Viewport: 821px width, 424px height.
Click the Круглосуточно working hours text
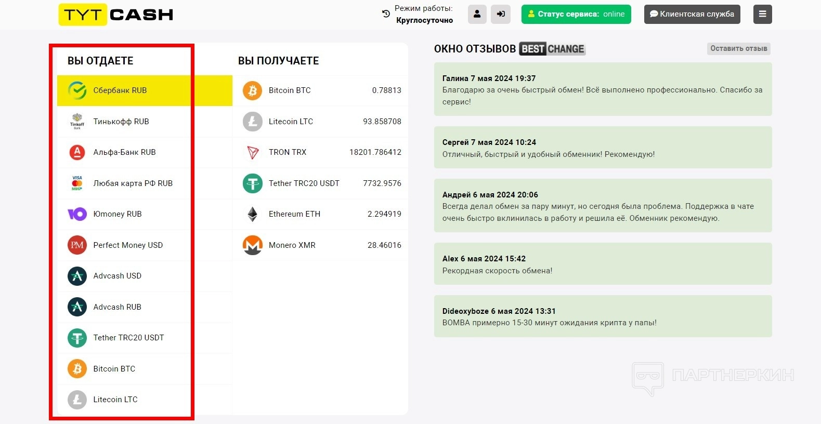424,20
